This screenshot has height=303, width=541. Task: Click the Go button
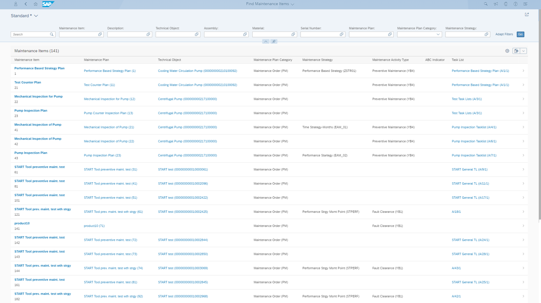point(520,34)
